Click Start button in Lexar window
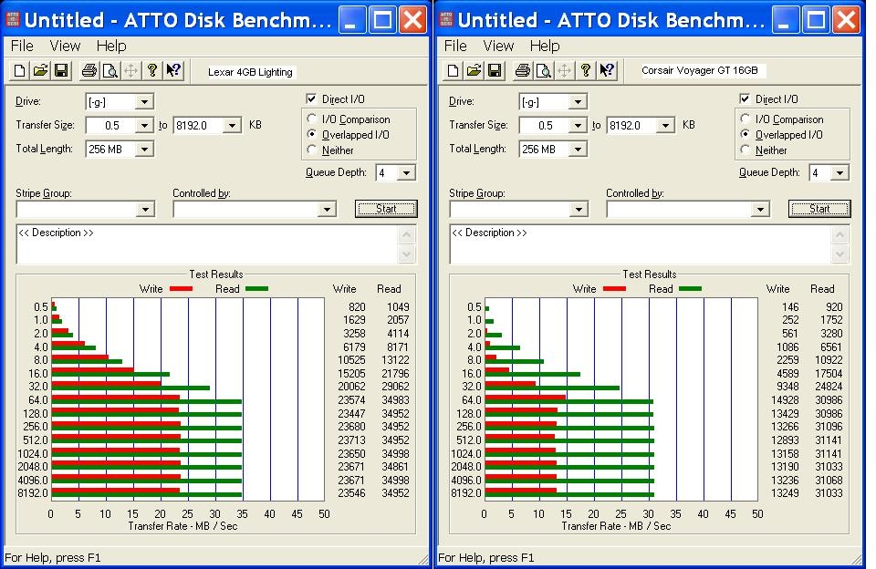This screenshot has height=569, width=876. point(386,209)
